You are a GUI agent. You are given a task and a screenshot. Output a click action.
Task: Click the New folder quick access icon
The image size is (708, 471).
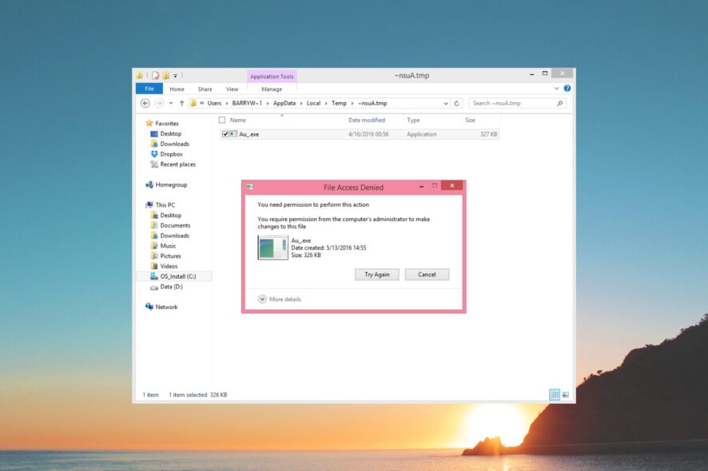click(166, 75)
